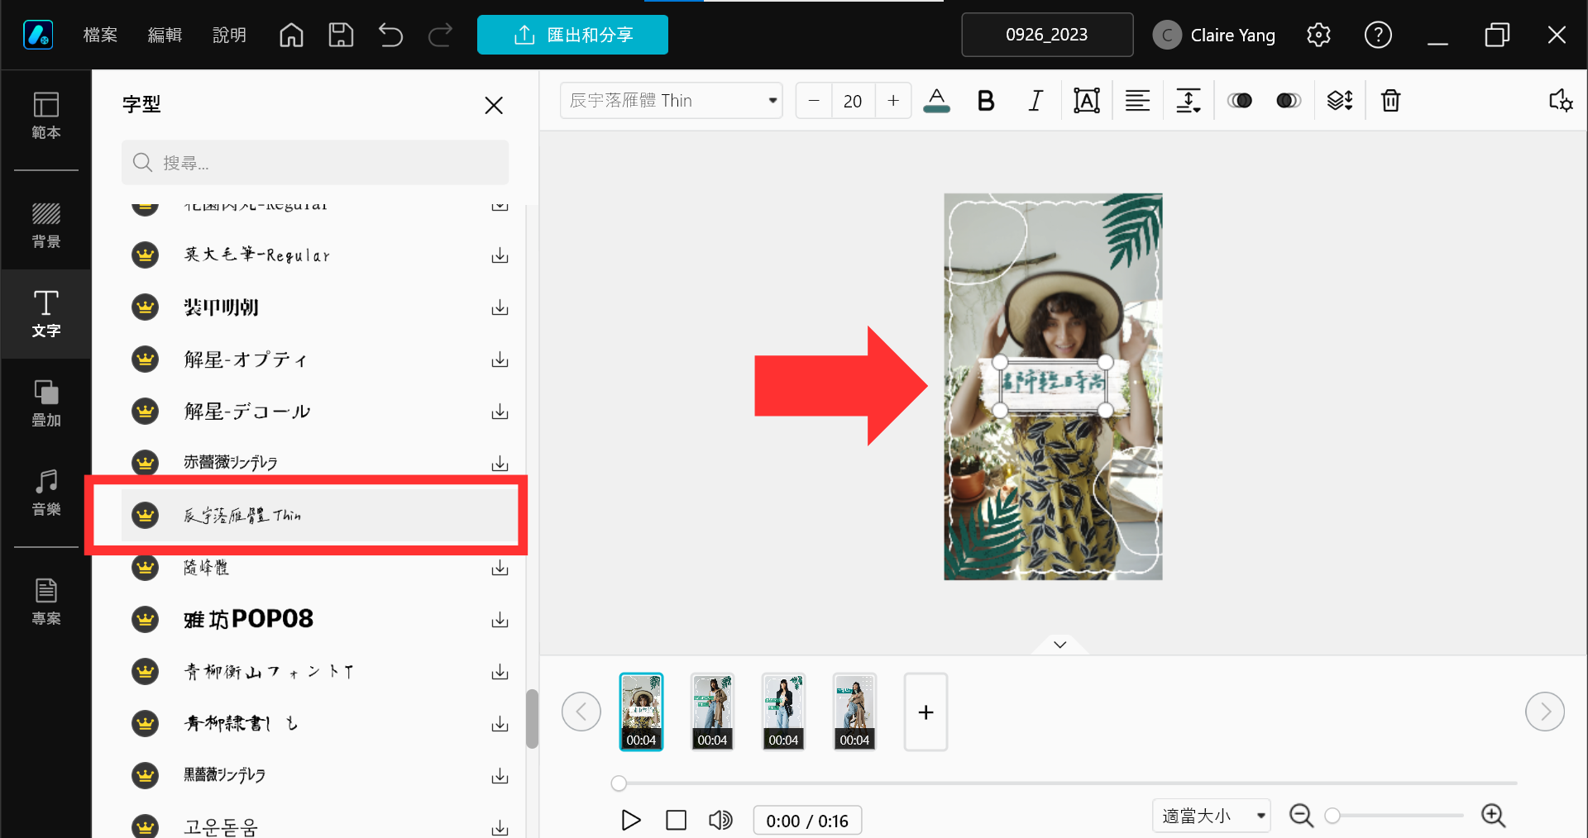
Task: Collapse the page strip with chevron
Action: click(x=1059, y=645)
